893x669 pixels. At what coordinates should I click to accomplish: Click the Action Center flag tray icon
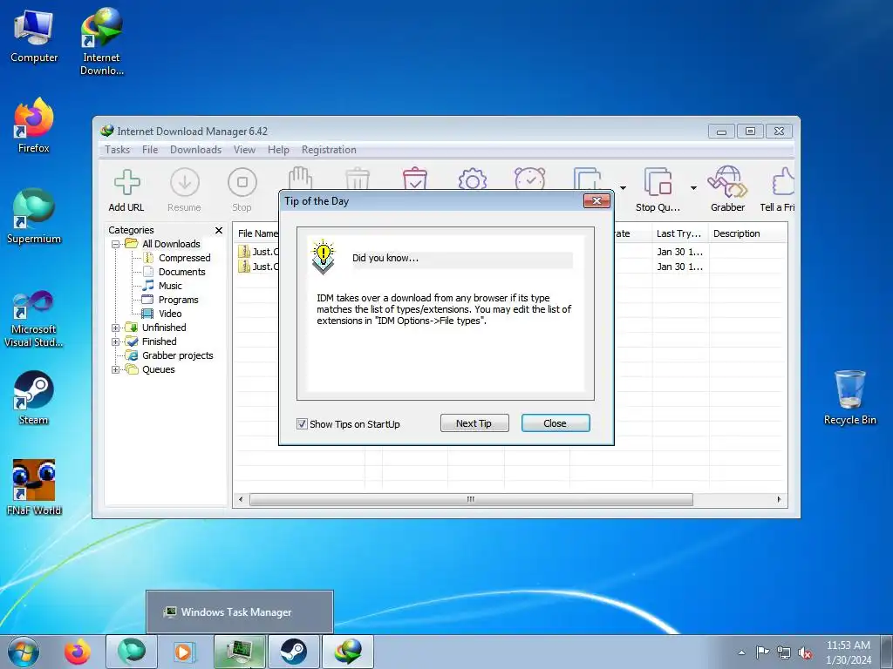click(x=762, y=652)
